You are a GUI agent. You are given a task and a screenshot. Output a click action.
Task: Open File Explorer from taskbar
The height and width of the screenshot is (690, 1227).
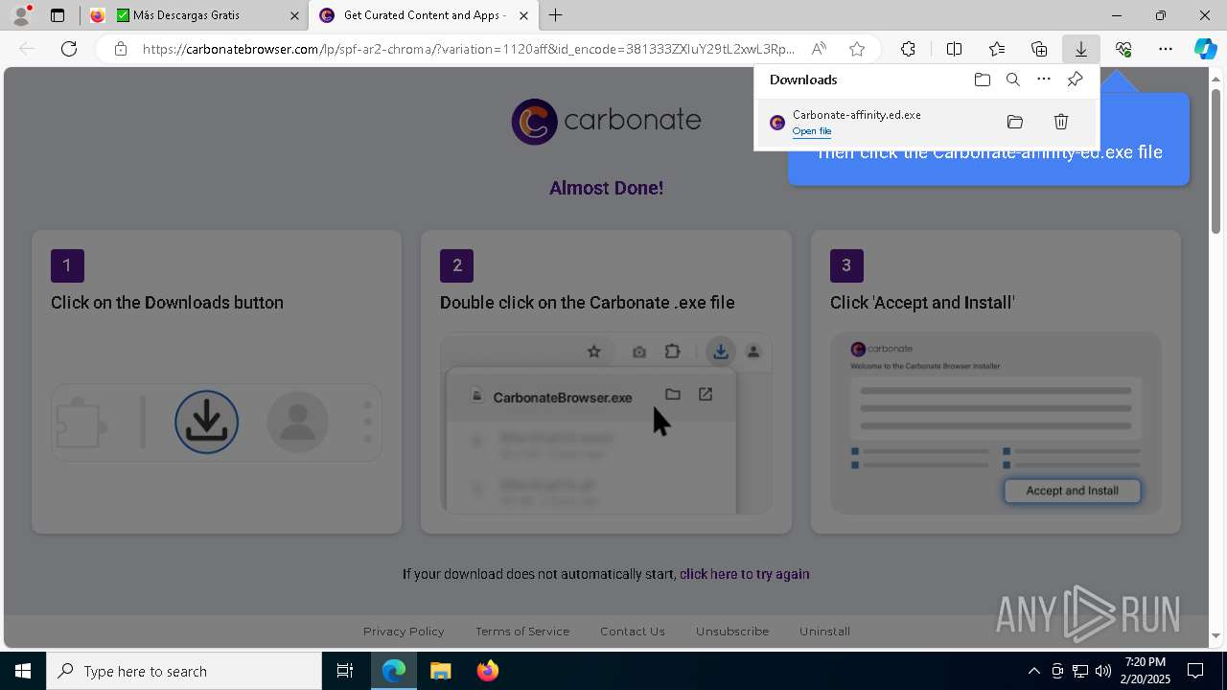point(441,671)
